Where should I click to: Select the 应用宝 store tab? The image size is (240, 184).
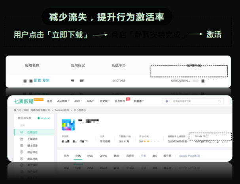tap(130, 156)
